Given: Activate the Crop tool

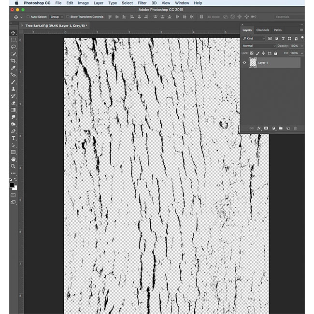Looking at the screenshot, I should tap(14, 61).
